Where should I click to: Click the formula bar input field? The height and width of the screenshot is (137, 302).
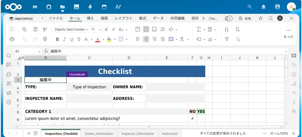[167, 51]
